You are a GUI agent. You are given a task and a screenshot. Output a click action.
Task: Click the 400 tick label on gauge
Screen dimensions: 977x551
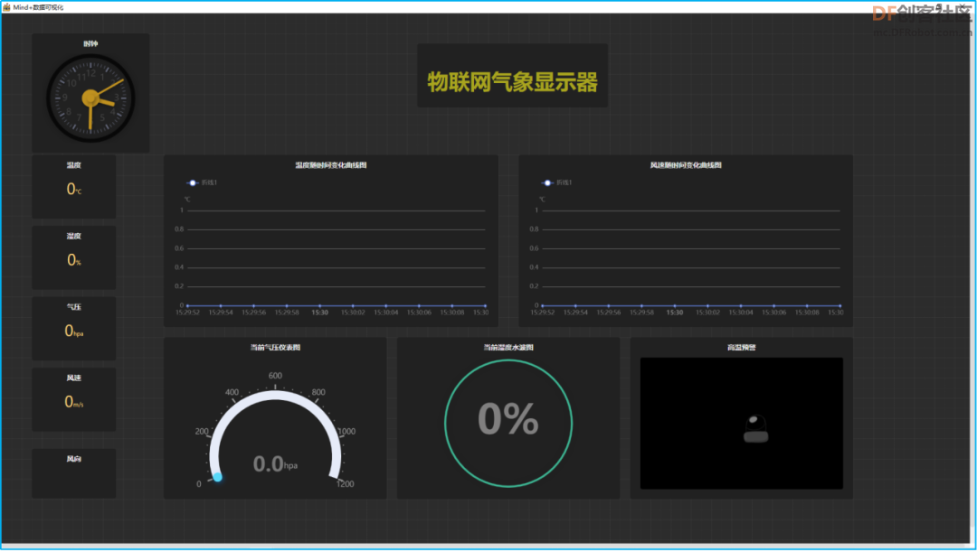point(232,392)
